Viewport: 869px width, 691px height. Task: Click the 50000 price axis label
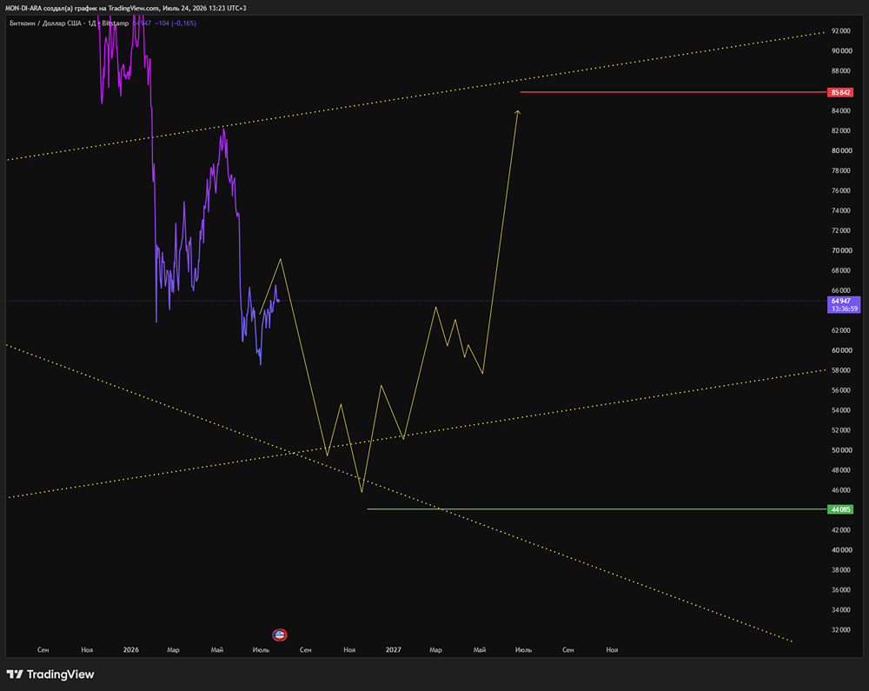(840, 450)
